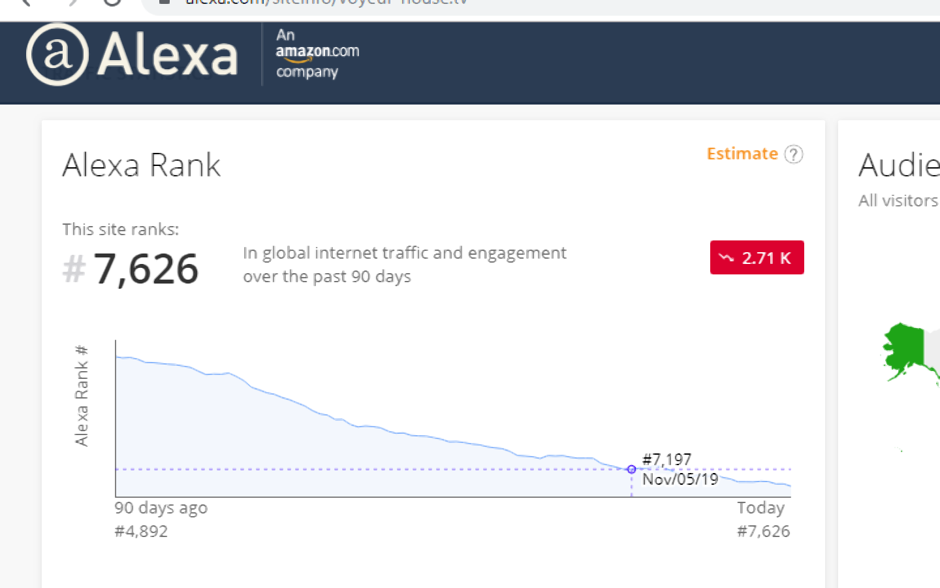Select the circled data point on rank chart
The width and height of the screenshot is (940, 588).
(x=631, y=469)
